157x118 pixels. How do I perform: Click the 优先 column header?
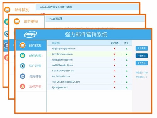pyautogui.click(x=126, y=43)
